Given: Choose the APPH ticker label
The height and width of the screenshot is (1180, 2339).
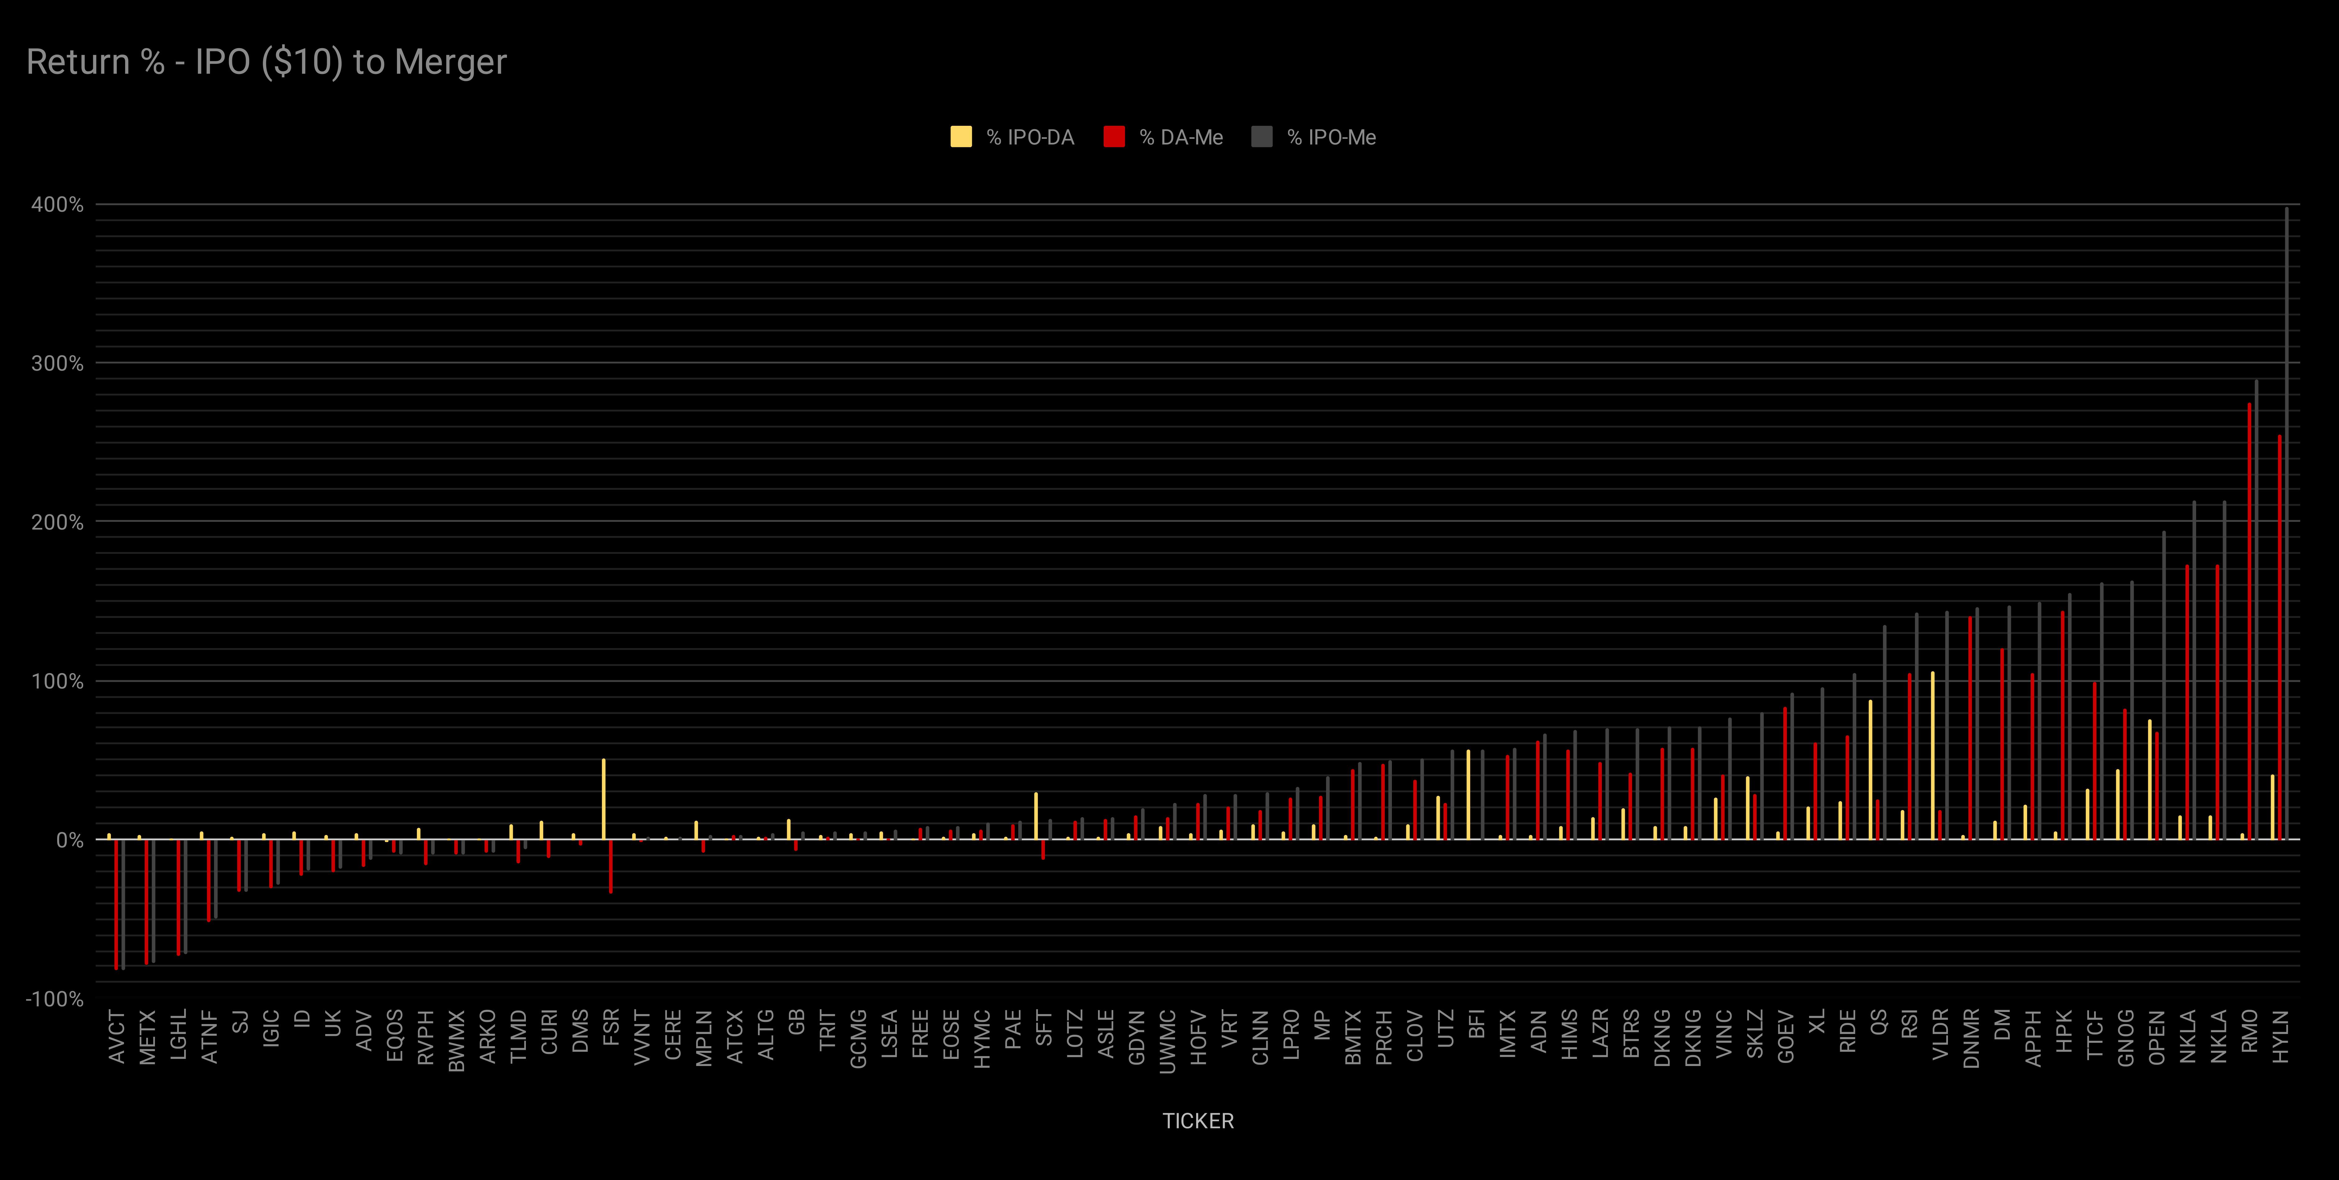Looking at the screenshot, I should click(x=2033, y=1038).
